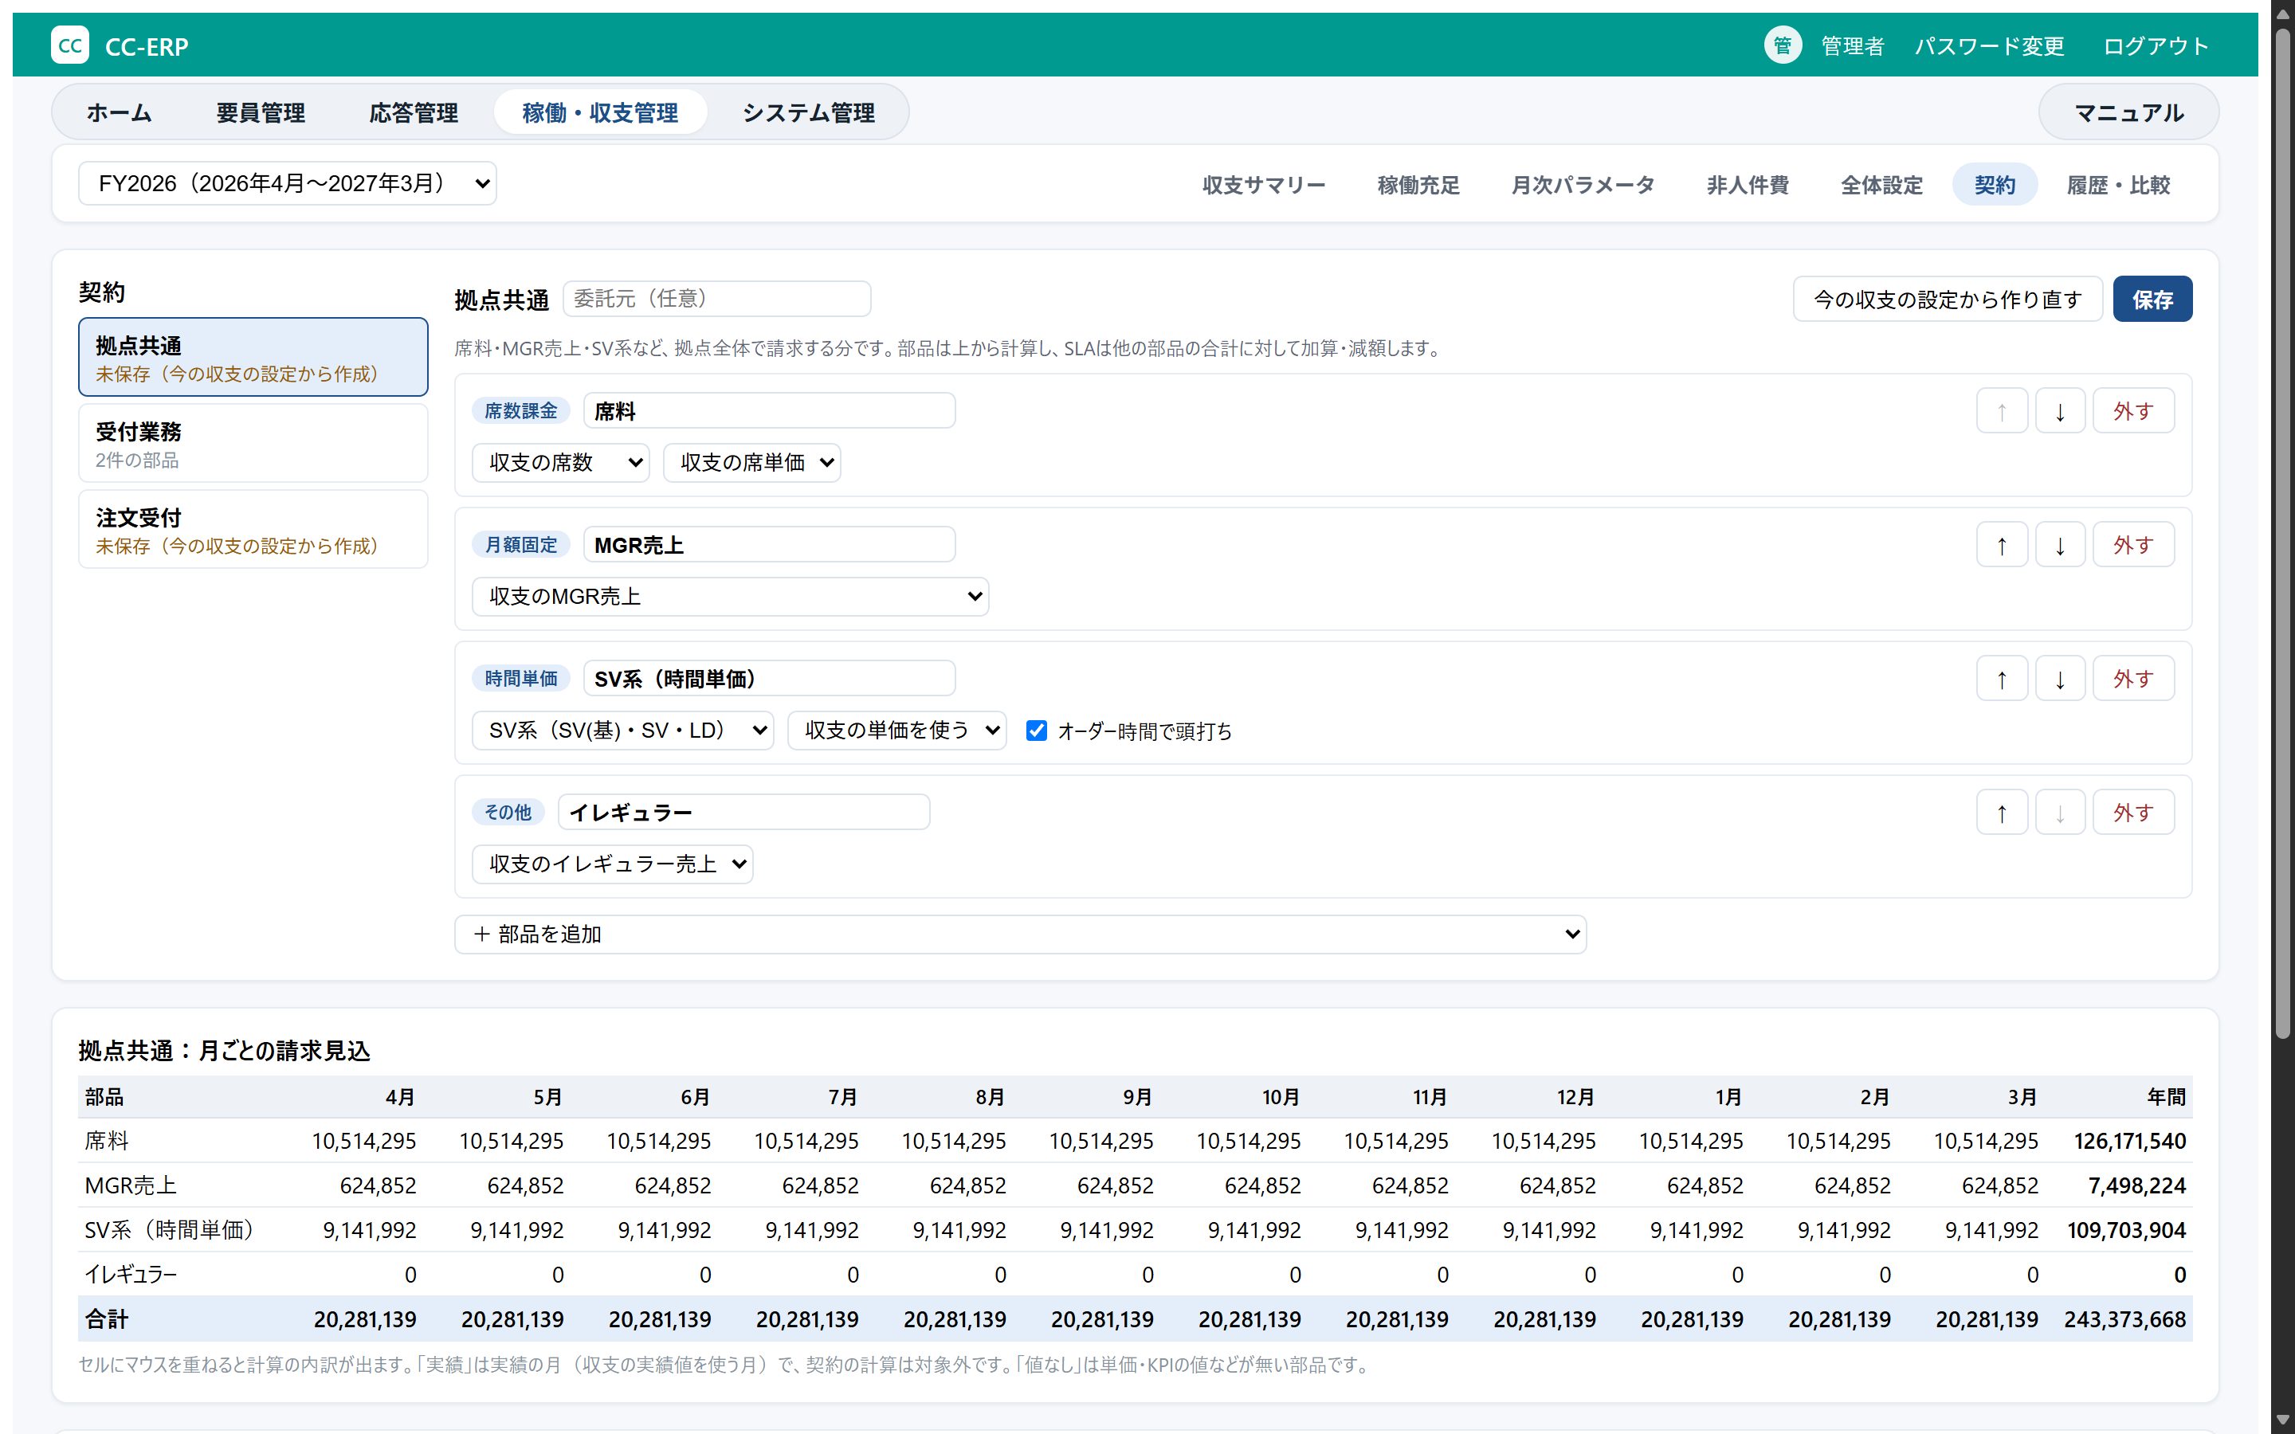Open 収支サマリー sub-tab
Viewport: 2295px width, 1434px height.
(x=1263, y=185)
